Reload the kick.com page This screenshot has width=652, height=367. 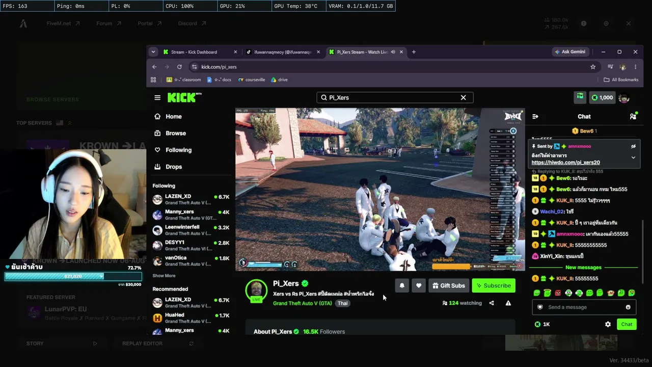pos(179,67)
